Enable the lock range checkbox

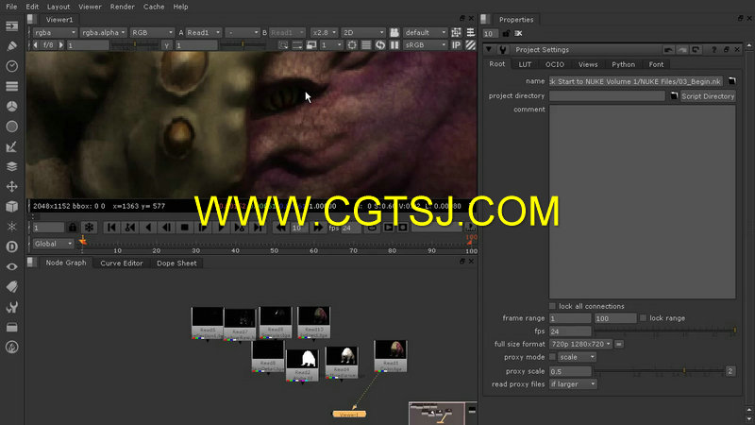[643, 318]
